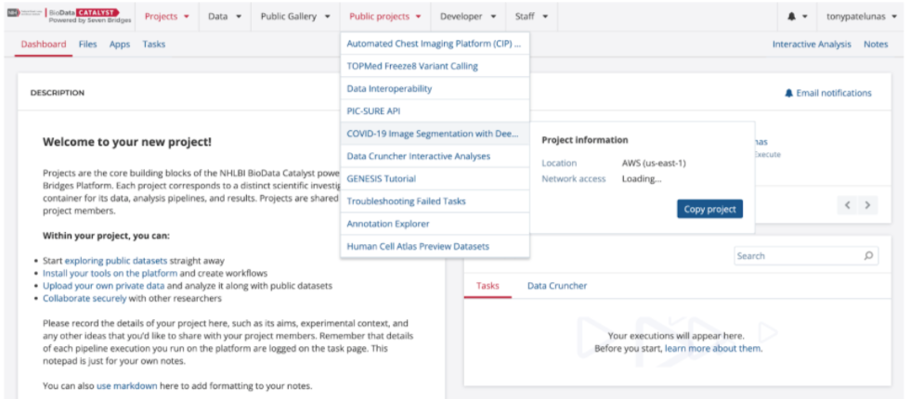This screenshot has width=911, height=399.
Task: Open the use markdown link
Action: [126, 386]
